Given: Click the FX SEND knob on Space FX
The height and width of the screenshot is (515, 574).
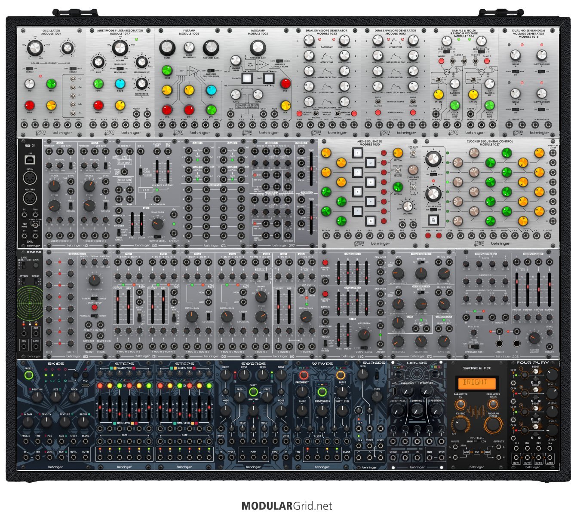Looking at the screenshot, I should point(460,425).
